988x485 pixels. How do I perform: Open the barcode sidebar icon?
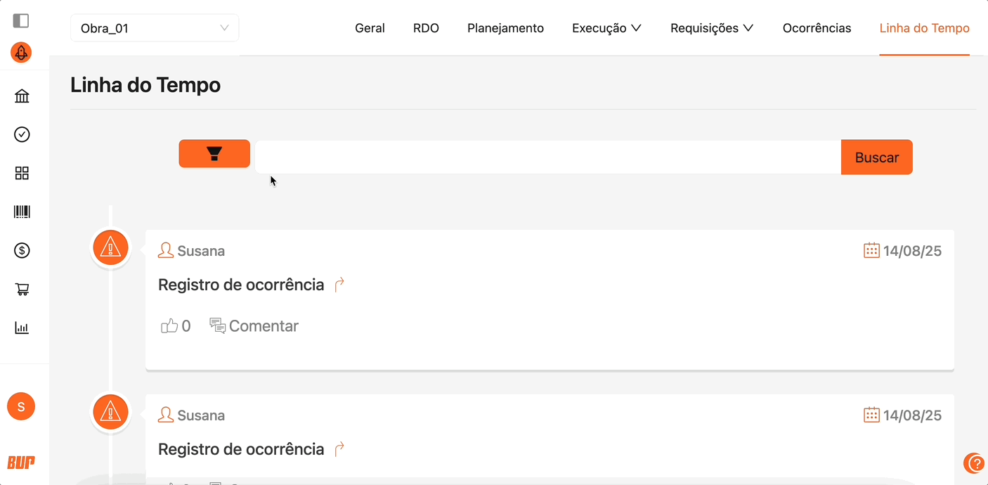pyautogui.click(x=22, y=212)
